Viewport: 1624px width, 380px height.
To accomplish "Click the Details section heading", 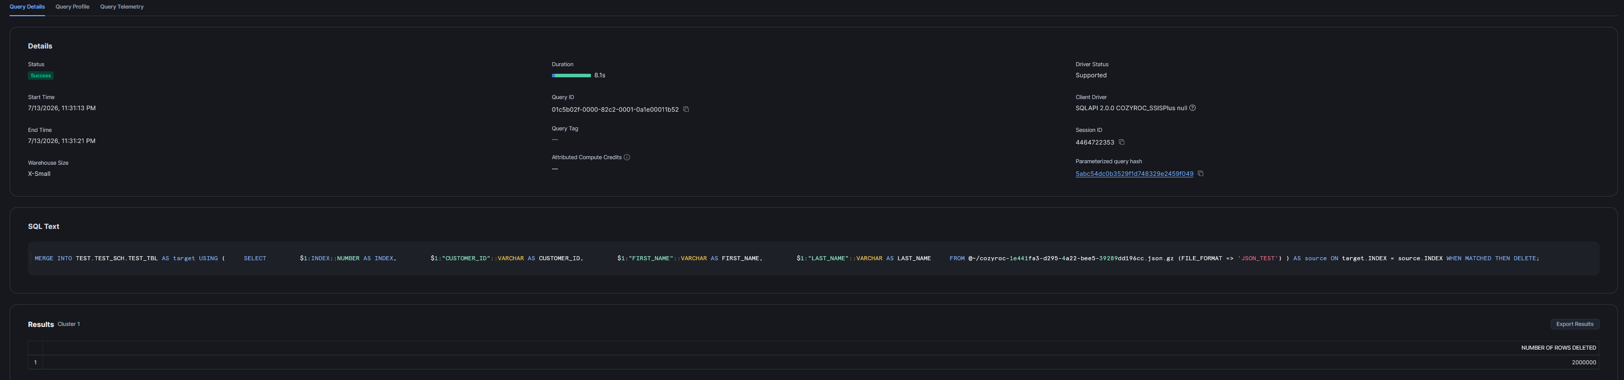I will [x=40, y=46].
